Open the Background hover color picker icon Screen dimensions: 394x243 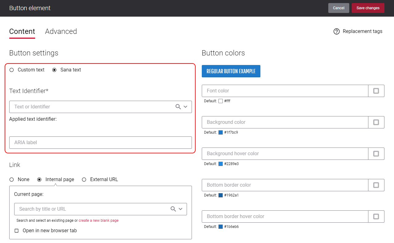[x=376, y=154]
